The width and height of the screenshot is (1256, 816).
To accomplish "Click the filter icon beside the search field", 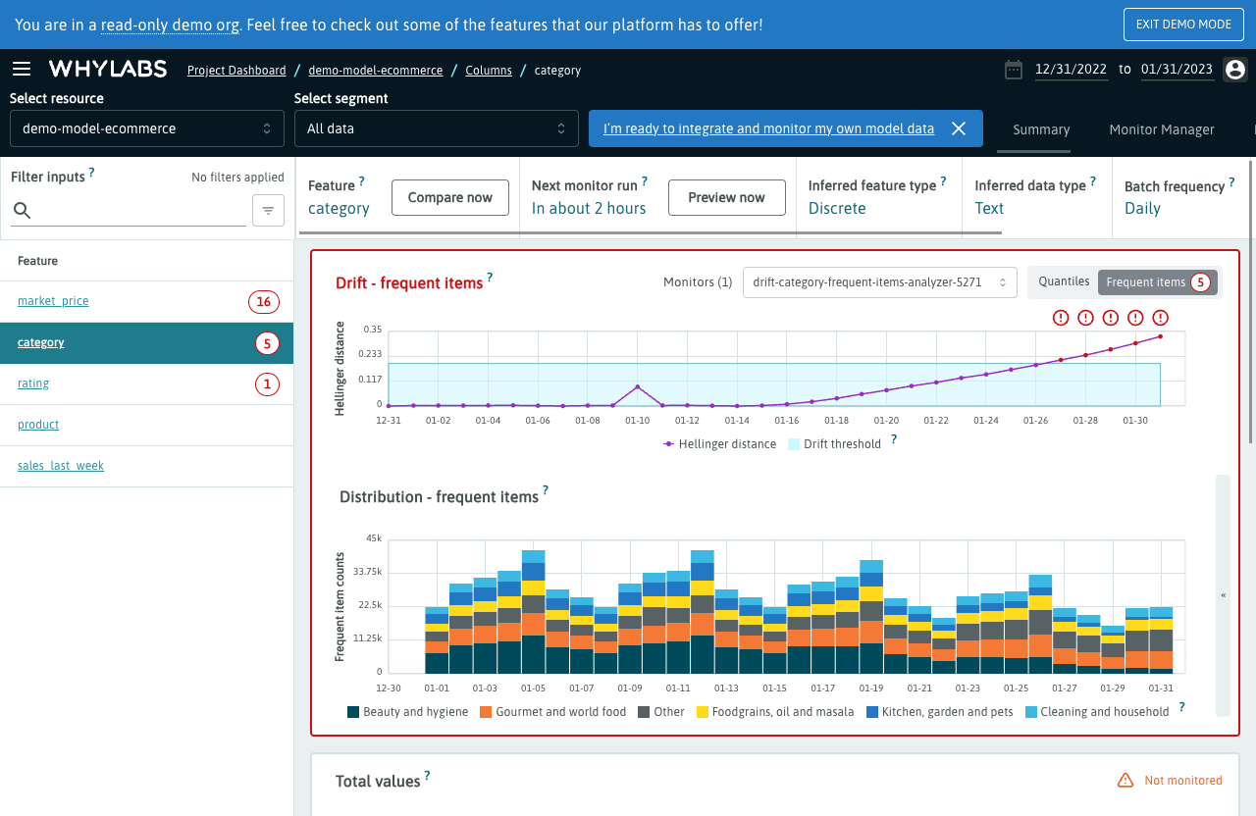I will click(x=267, y=210).
